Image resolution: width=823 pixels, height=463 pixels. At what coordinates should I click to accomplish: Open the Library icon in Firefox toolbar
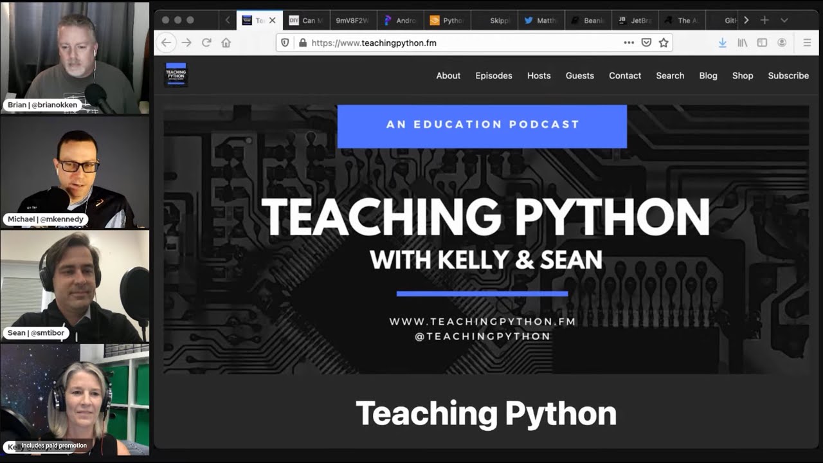pos(743,42)
